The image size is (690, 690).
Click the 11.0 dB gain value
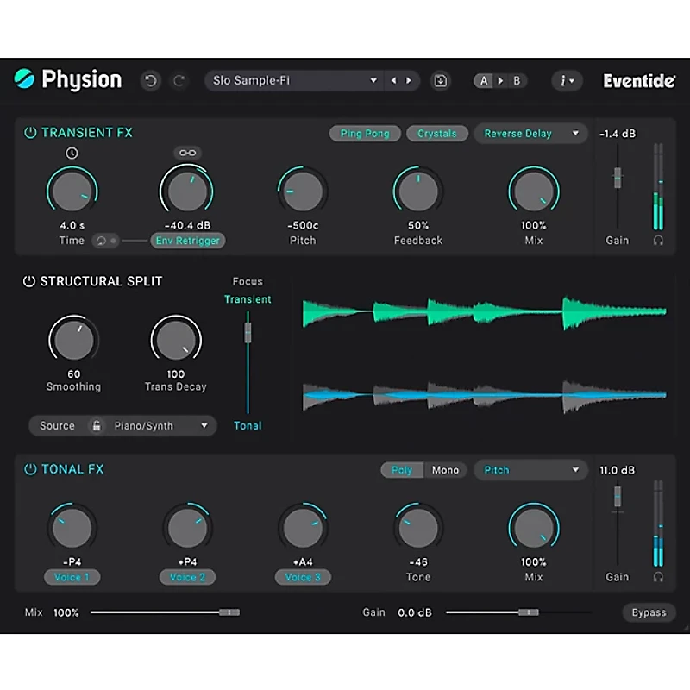(x=617, y=470)
